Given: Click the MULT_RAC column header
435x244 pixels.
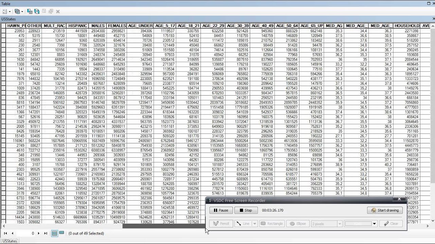Looking at the screenshot, I should click(54, 26).
